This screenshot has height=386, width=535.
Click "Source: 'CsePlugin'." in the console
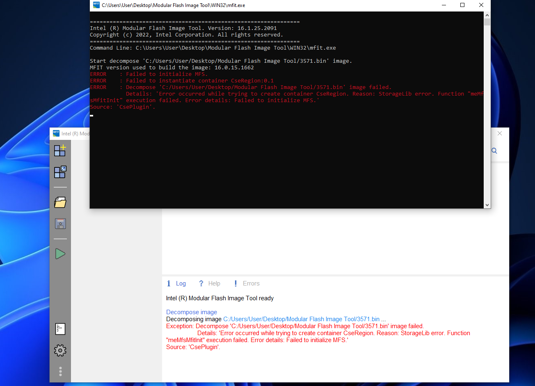[123, 107]
